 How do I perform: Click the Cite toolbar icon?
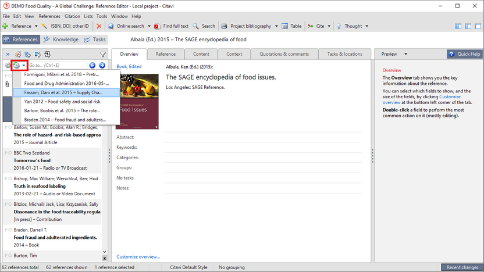pos(310,26)
